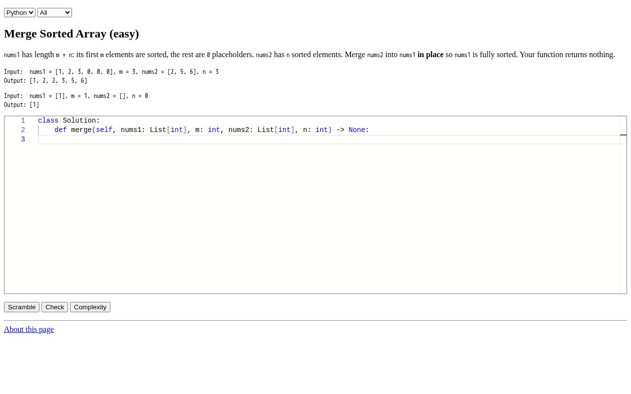Click the 'class Solution:' code line
The image size is (631, 394).
pyautogui.click(x=69, y=121)
